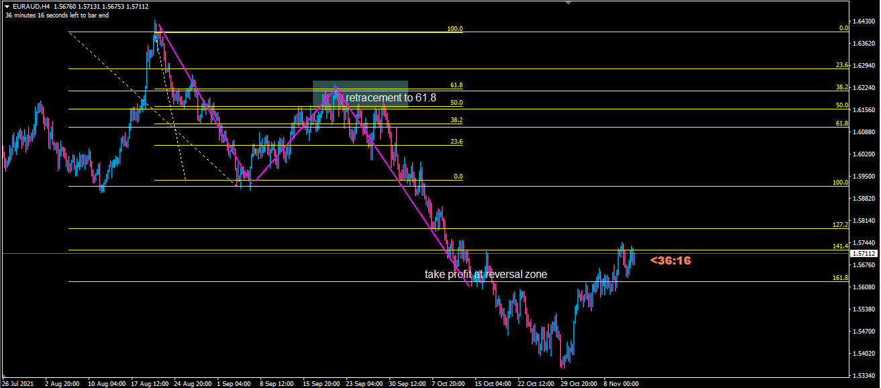The height and width of the screenshot is (388, 881).
Task: Select the 23.6 Fibonacci level label
Action: (455, 142)
